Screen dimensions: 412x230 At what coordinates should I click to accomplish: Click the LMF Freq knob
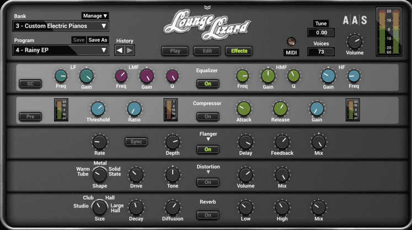pyautogui.click(x=121, y=76)
